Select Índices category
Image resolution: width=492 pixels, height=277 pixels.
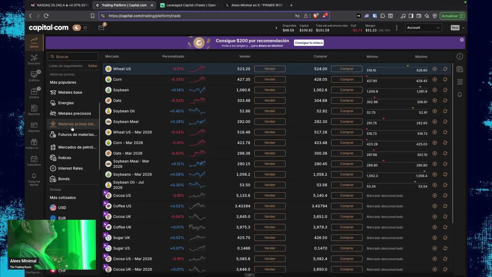[x=65, y=158]
